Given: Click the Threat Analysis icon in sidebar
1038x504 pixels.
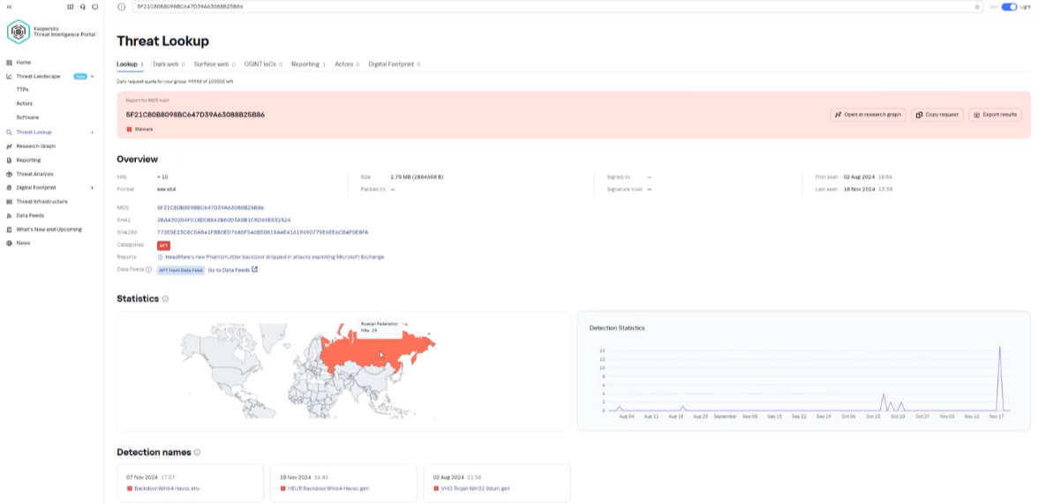Looking at the screenshot, I should pyautogui.click(x=9, y=174).
